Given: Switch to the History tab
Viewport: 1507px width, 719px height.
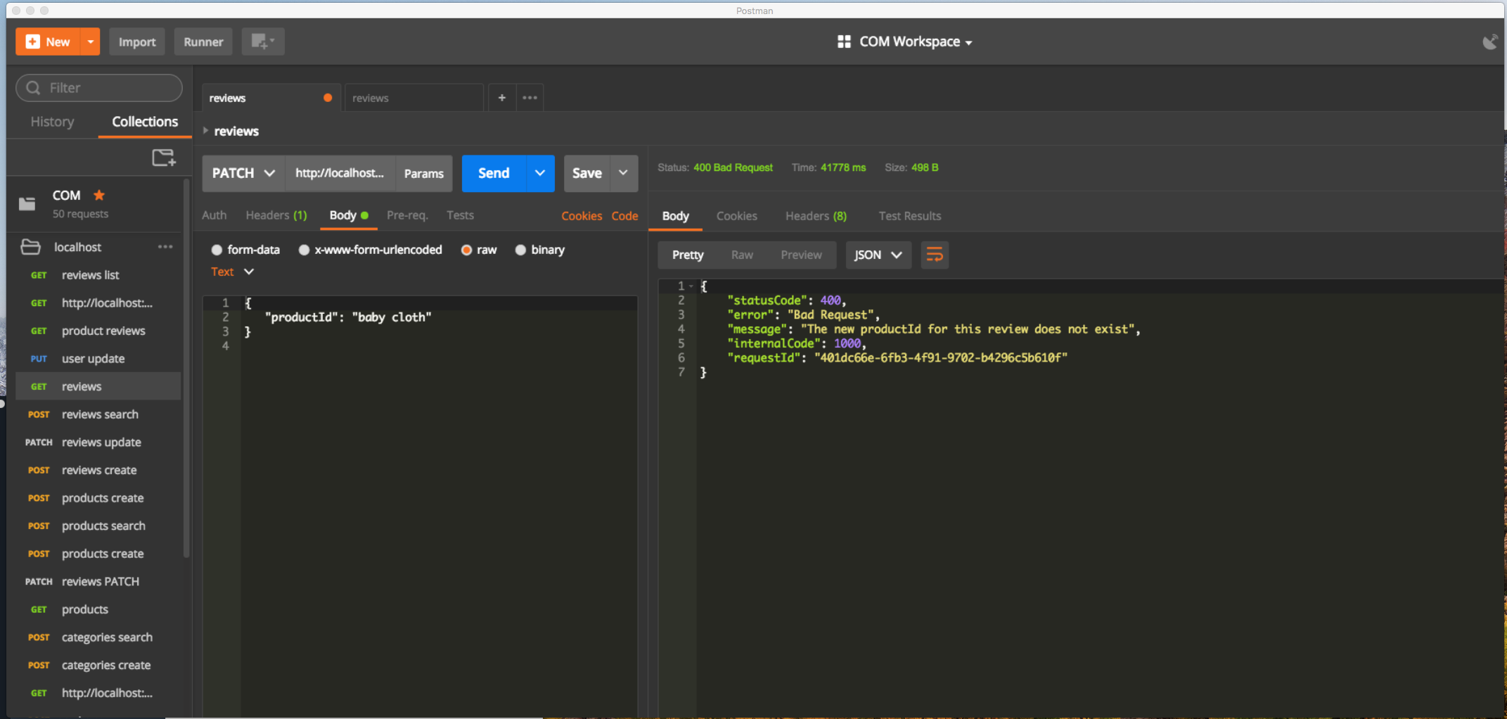Looking at the screenshot, I should (52, 121).
